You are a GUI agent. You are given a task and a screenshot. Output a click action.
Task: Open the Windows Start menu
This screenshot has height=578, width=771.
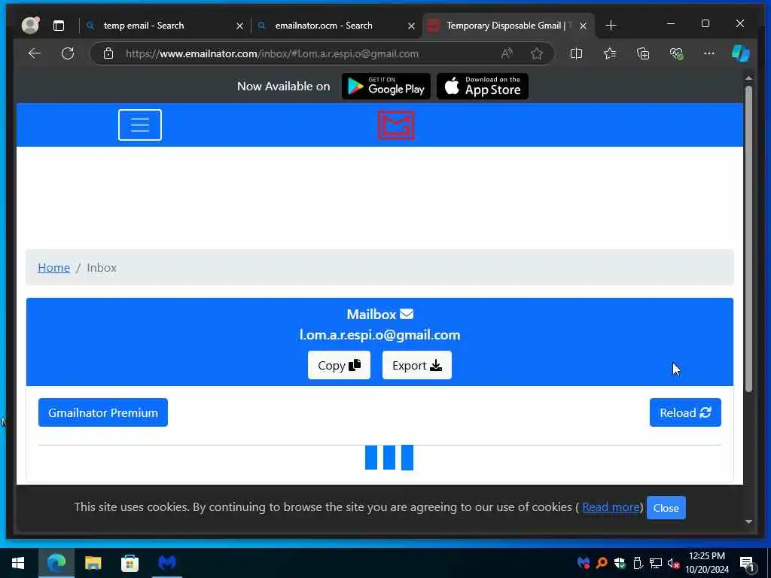click(18, 563)
